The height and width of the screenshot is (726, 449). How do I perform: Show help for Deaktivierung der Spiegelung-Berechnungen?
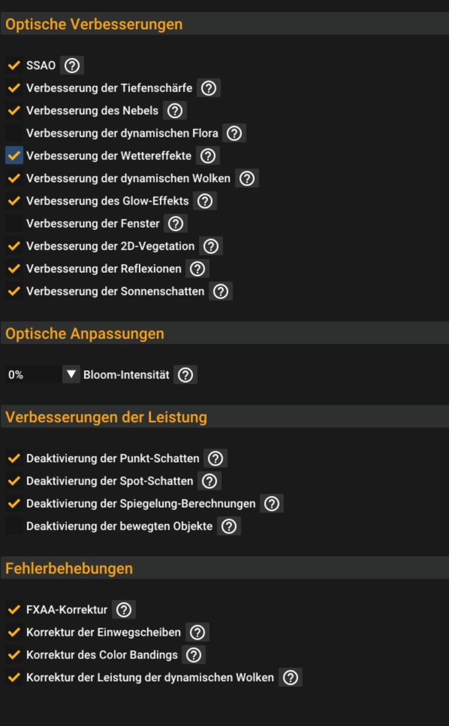271,503
